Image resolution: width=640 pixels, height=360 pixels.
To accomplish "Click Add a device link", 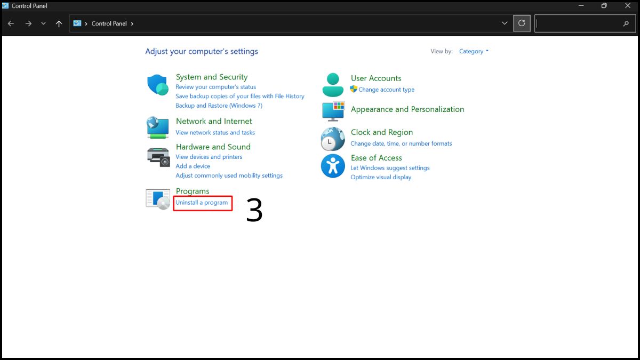I will coord(193,166).
